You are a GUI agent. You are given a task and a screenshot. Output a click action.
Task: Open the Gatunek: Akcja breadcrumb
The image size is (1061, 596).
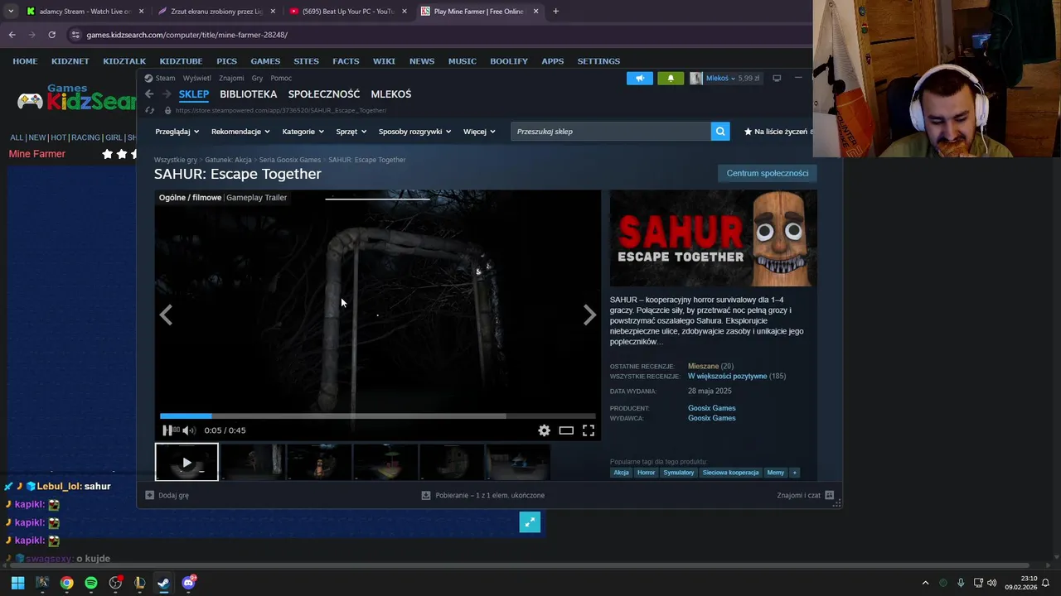(228, 160)
